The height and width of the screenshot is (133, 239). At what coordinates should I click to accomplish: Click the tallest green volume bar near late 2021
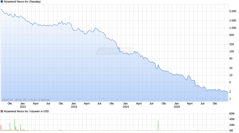[x=15, y=125]
